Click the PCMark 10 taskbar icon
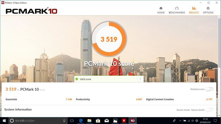Screen dimensions: 221x124 [133, 121]
